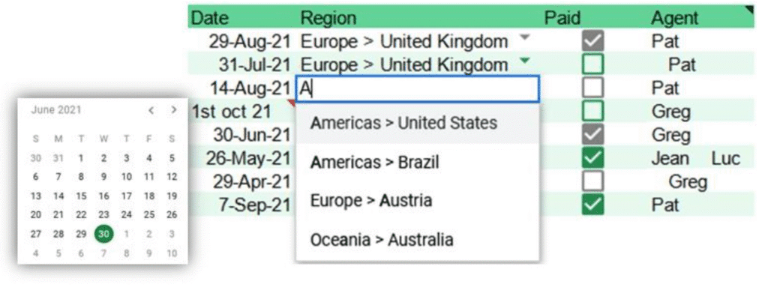Open green Region dropdown arrow for 31-Jul-21
Viewport: 768px width, 293px height.
524,61
